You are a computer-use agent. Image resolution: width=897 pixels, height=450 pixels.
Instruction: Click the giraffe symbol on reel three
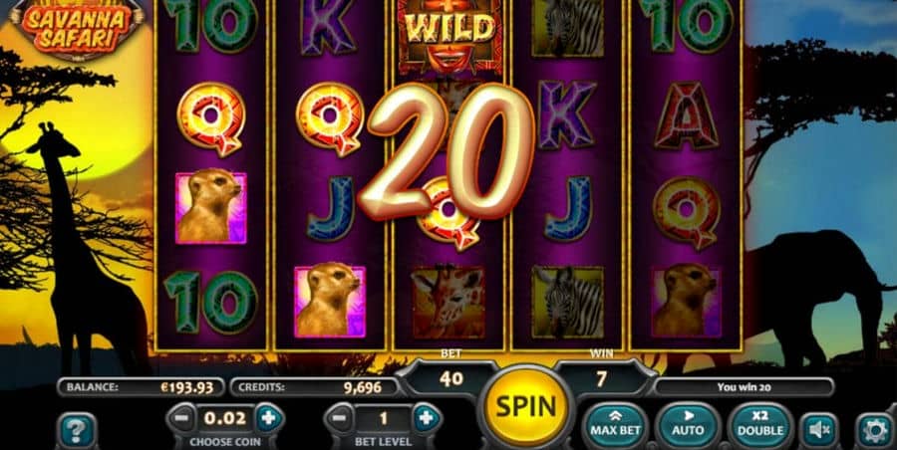tap(448, 303)
